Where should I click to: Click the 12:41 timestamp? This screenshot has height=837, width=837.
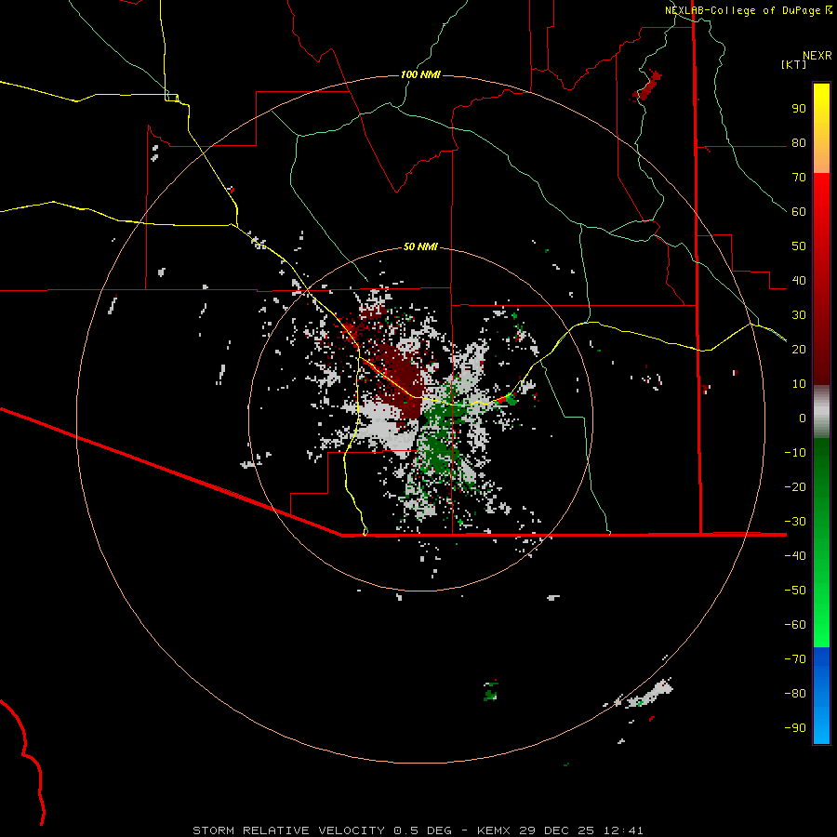coord(623,830)
